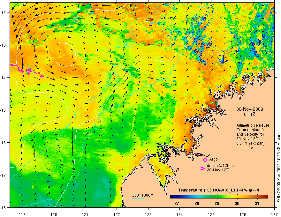Click the color bar label 28
The height and width of the screenshot is (217, 281).
click(x=197, y=203)
